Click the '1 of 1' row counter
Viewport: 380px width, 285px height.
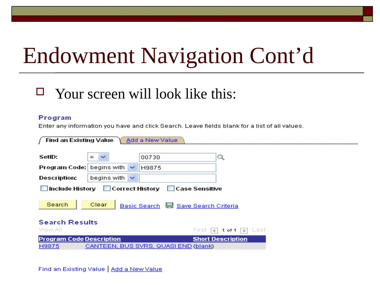point(229,230)
